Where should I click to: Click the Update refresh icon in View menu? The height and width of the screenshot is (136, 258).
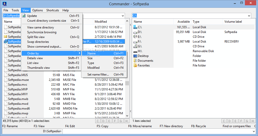coord(24,16)
